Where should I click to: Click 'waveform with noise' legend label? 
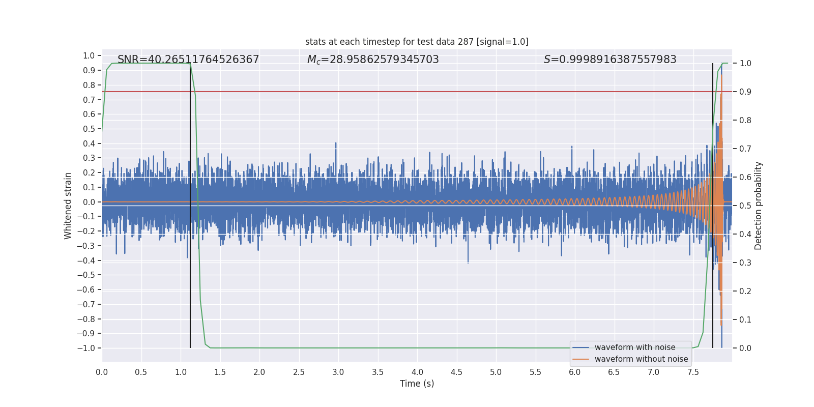click(635, 347)
